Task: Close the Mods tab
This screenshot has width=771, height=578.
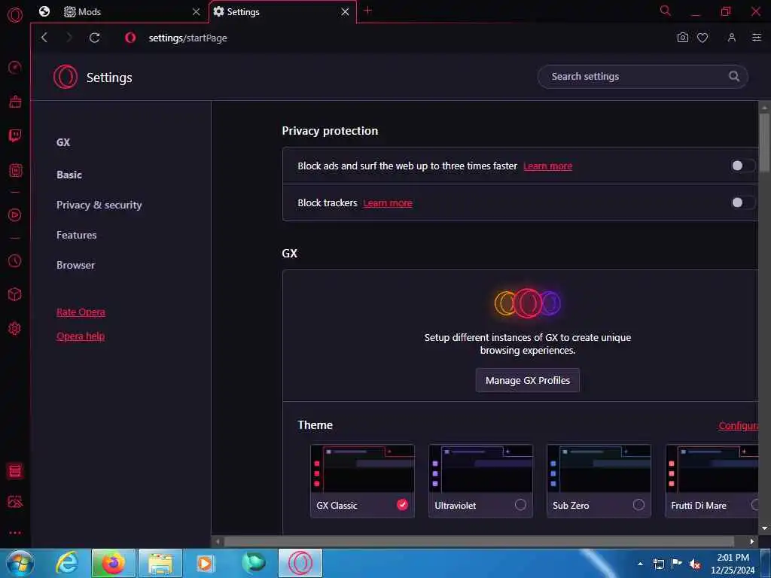Action: coord(197,12)
